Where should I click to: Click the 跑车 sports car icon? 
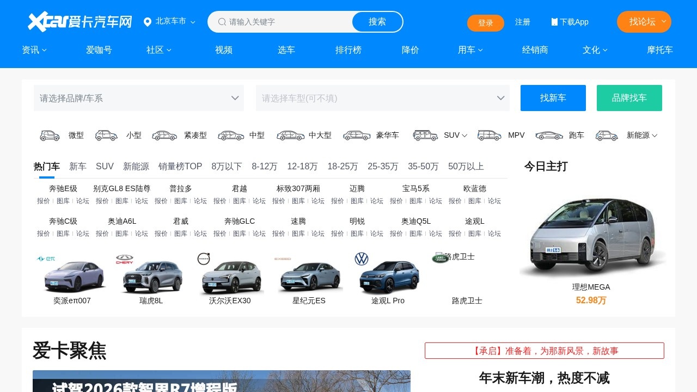point(549,135)
